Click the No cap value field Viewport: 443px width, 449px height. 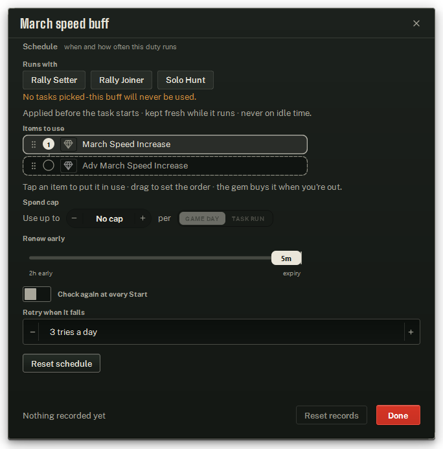tap(109, 218)
